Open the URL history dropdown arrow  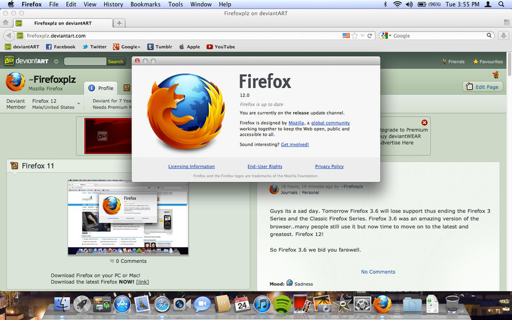pos(362,36)
